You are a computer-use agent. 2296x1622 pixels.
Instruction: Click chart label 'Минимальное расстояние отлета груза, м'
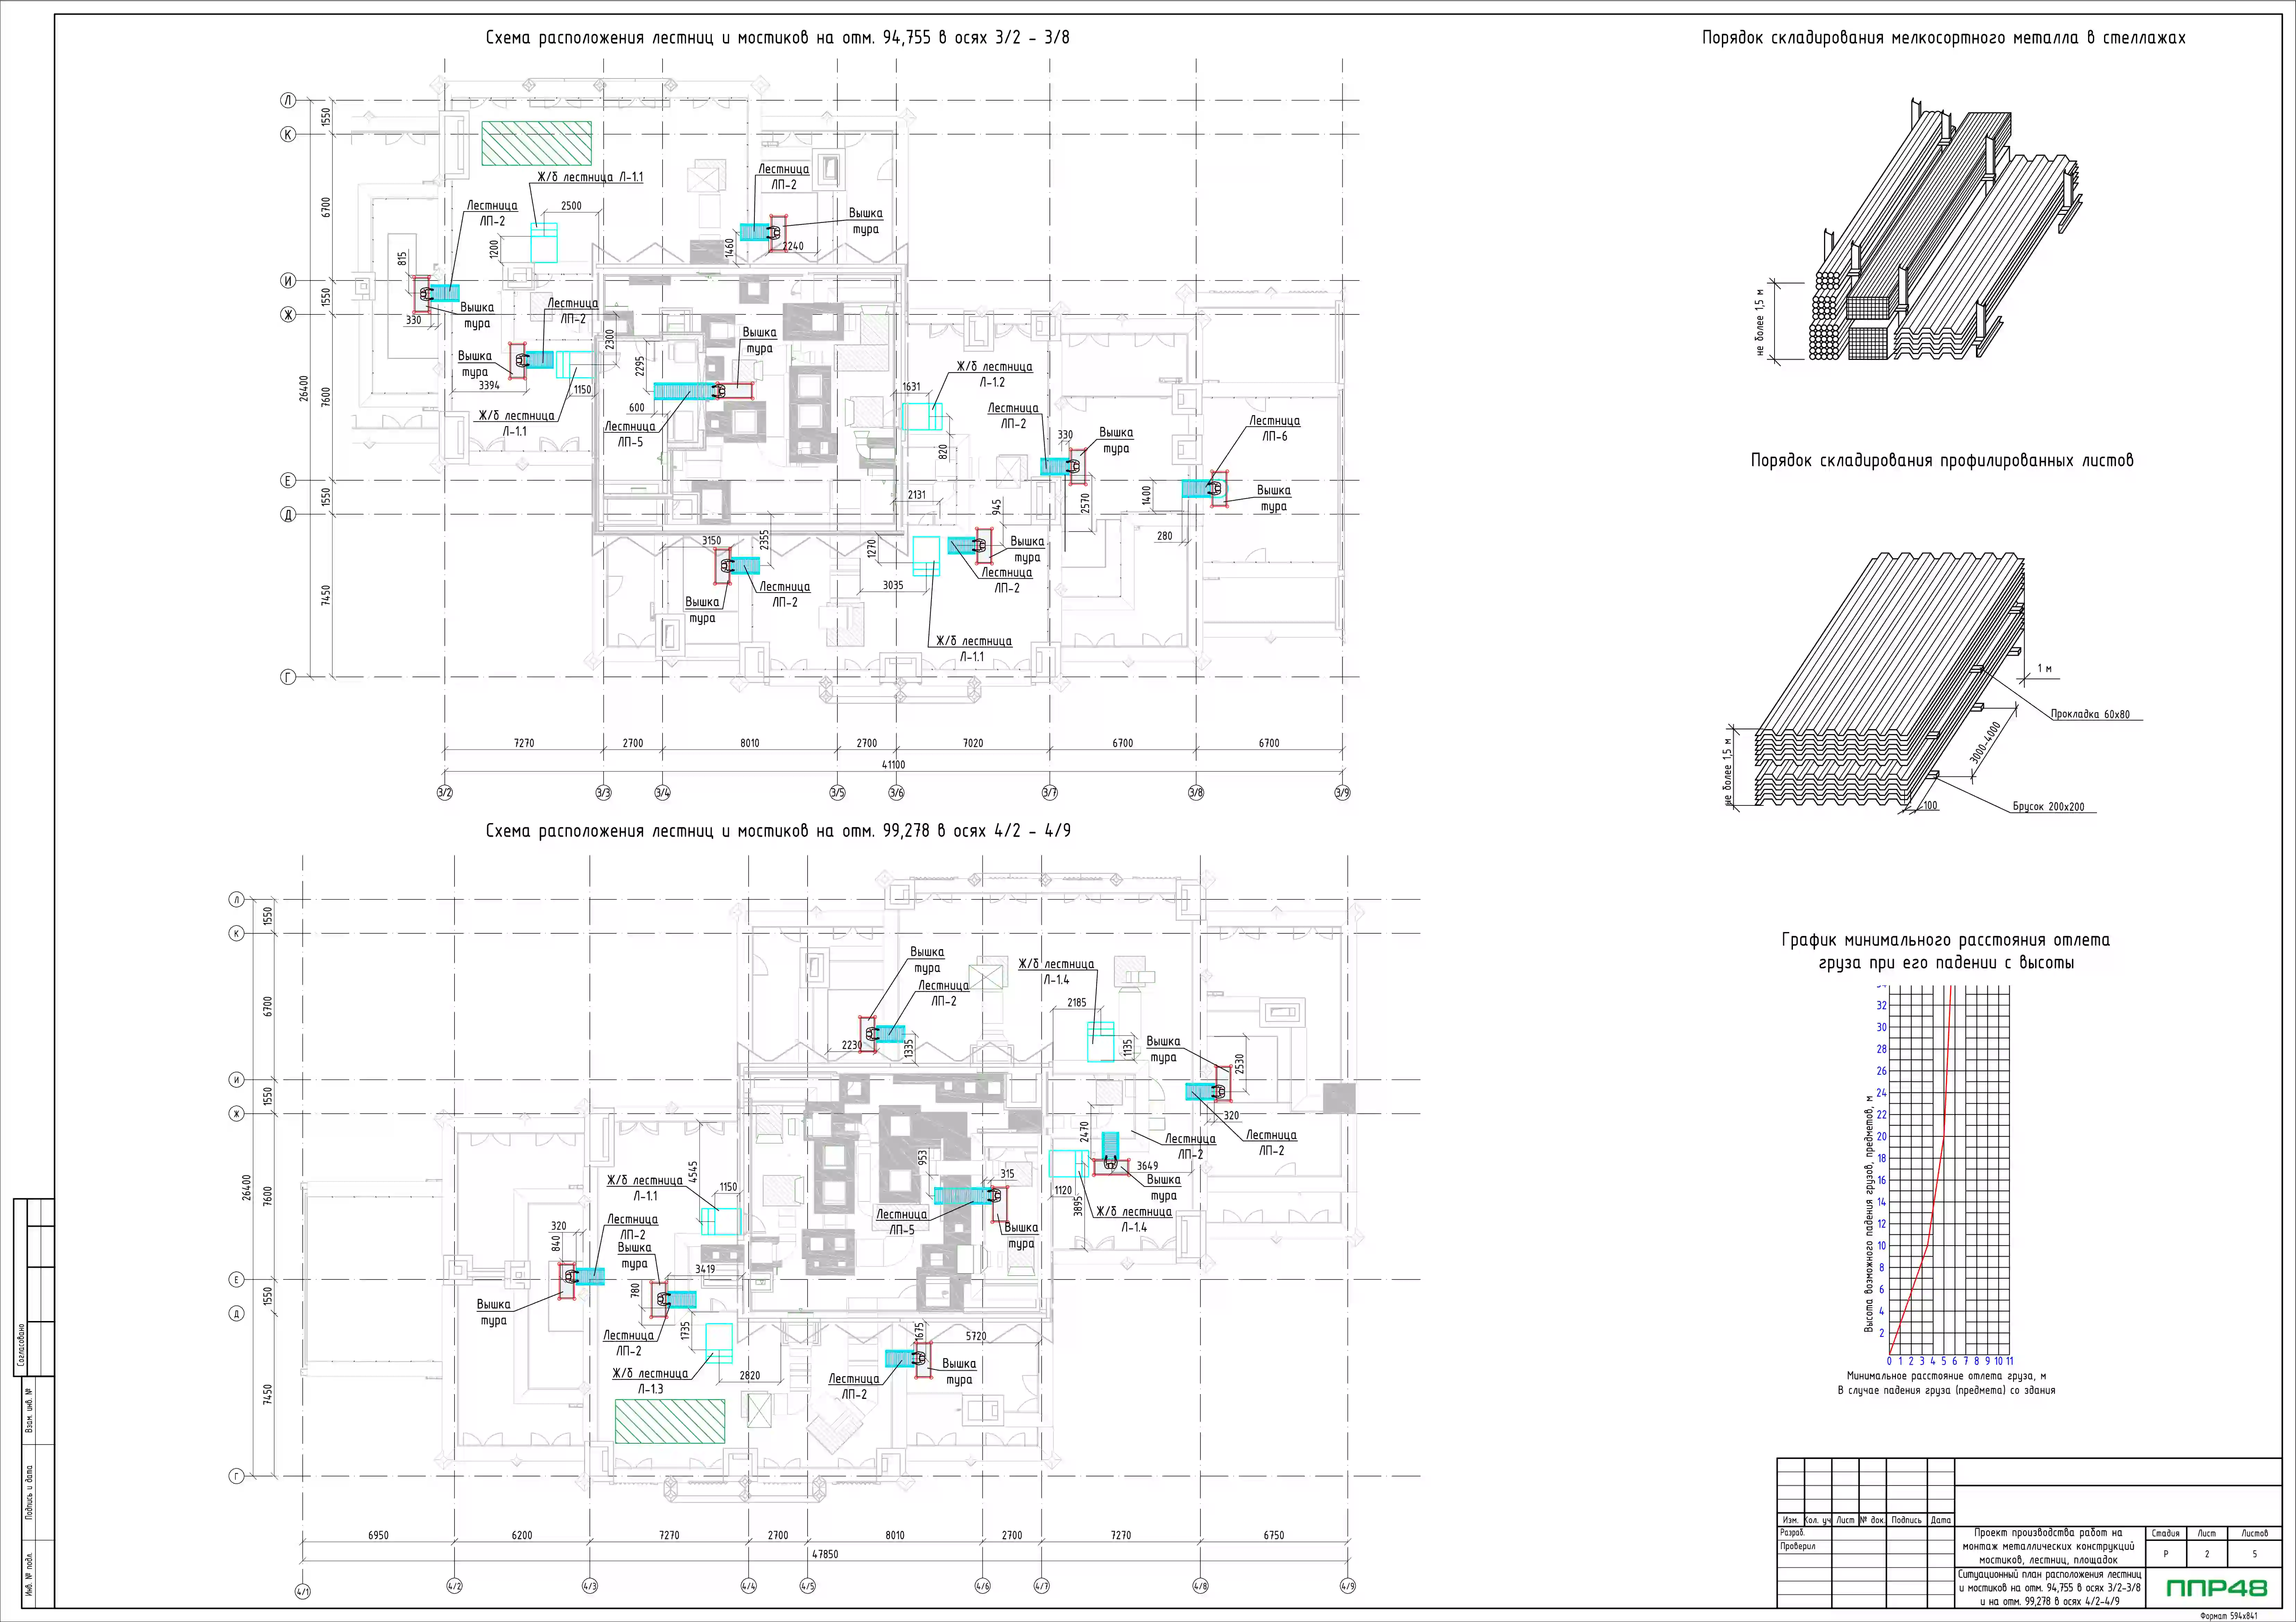1946,1376
